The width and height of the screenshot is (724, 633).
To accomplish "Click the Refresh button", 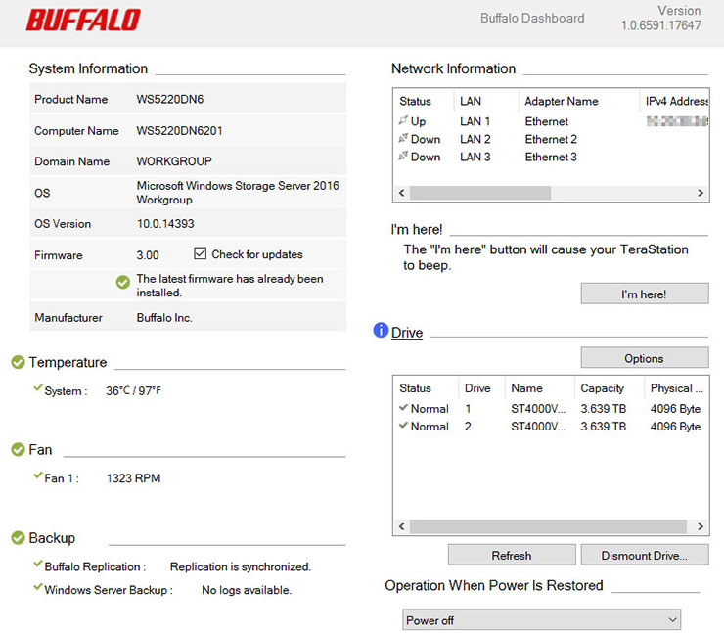I will click(512, 555).
